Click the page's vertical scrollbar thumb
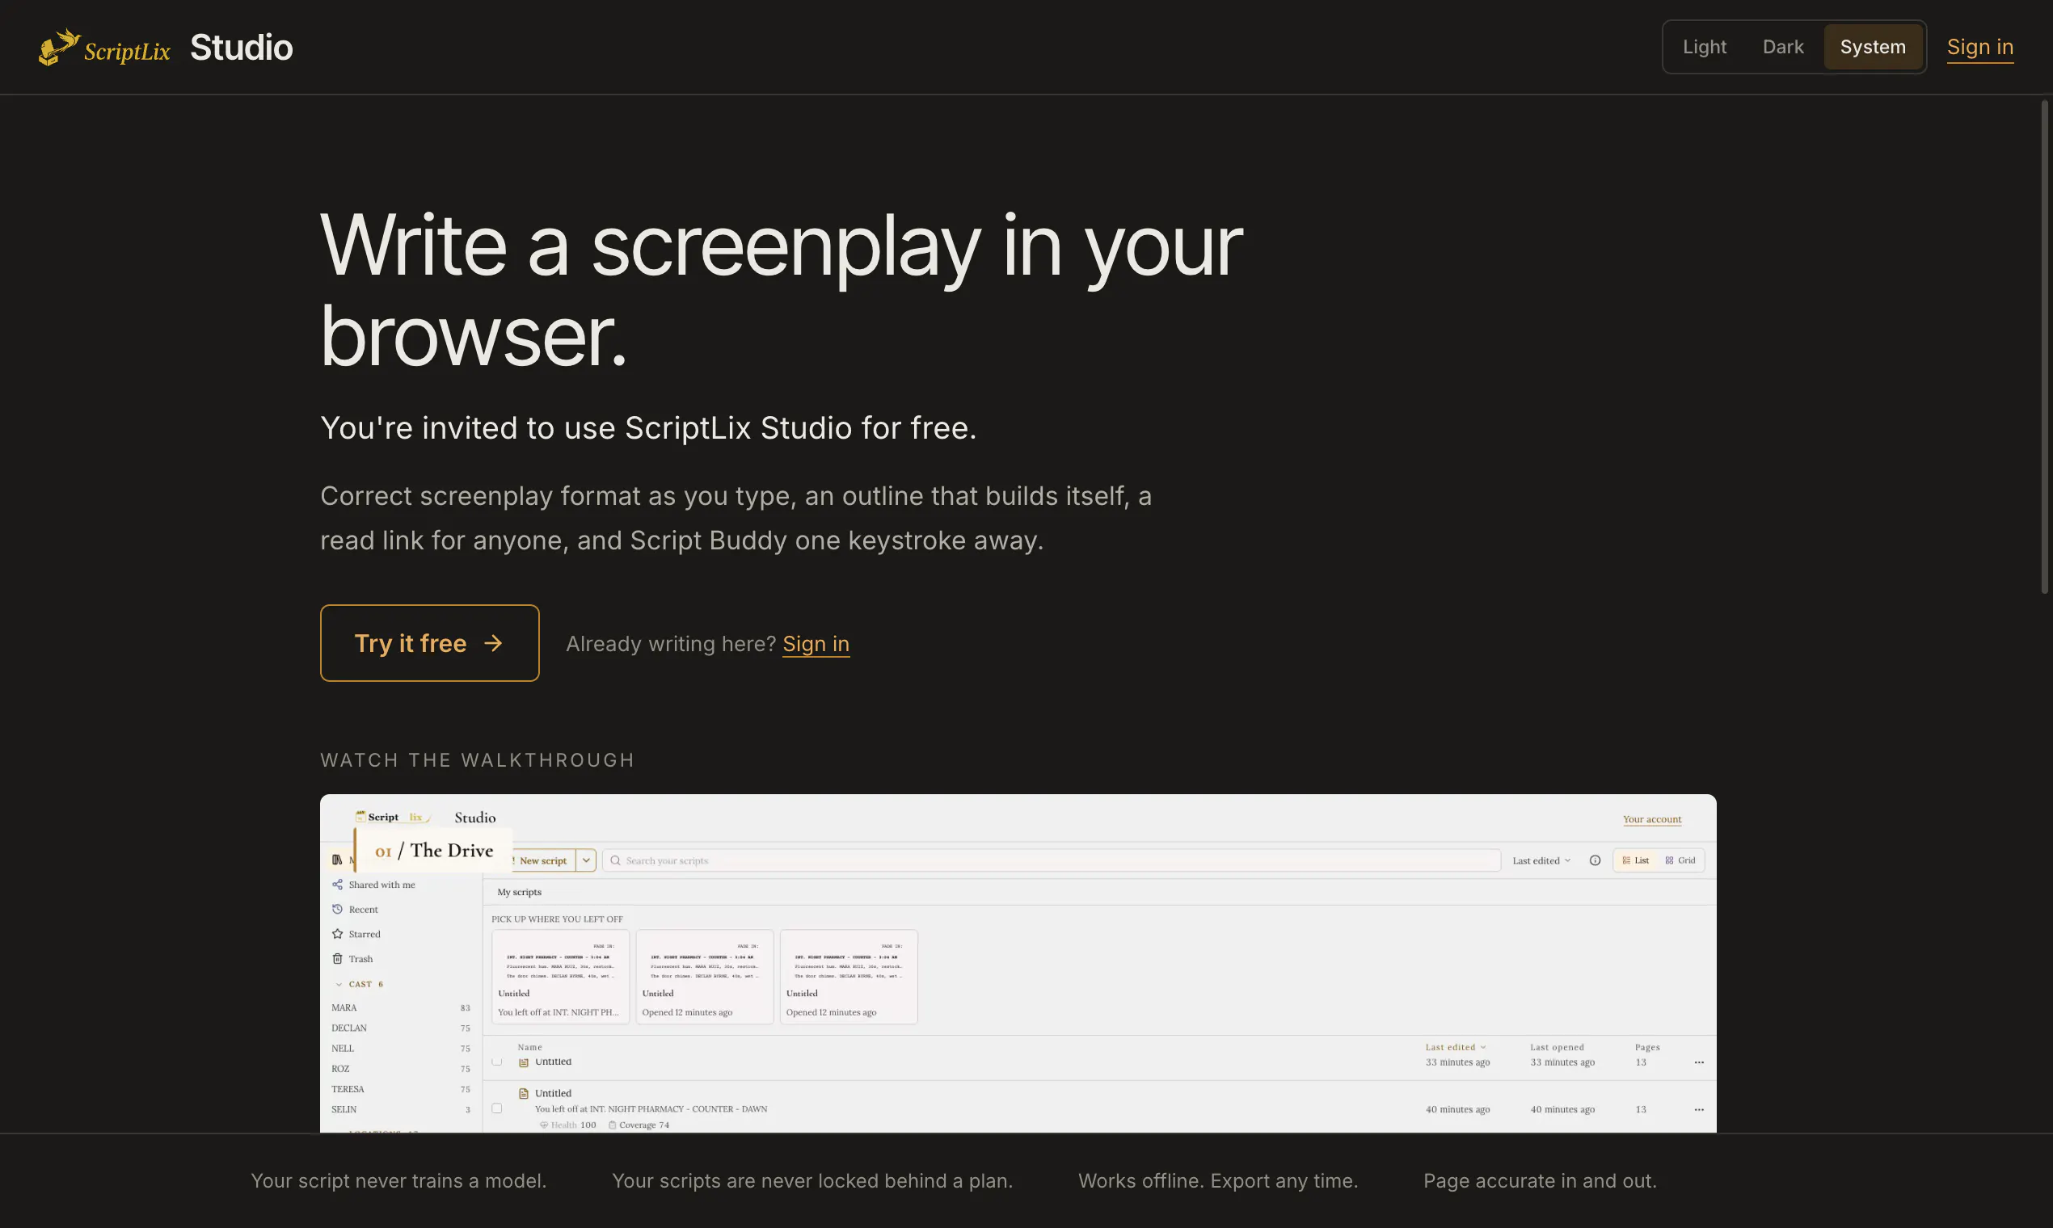This screenshot has height=1228, width=2053. [2044, 347]
